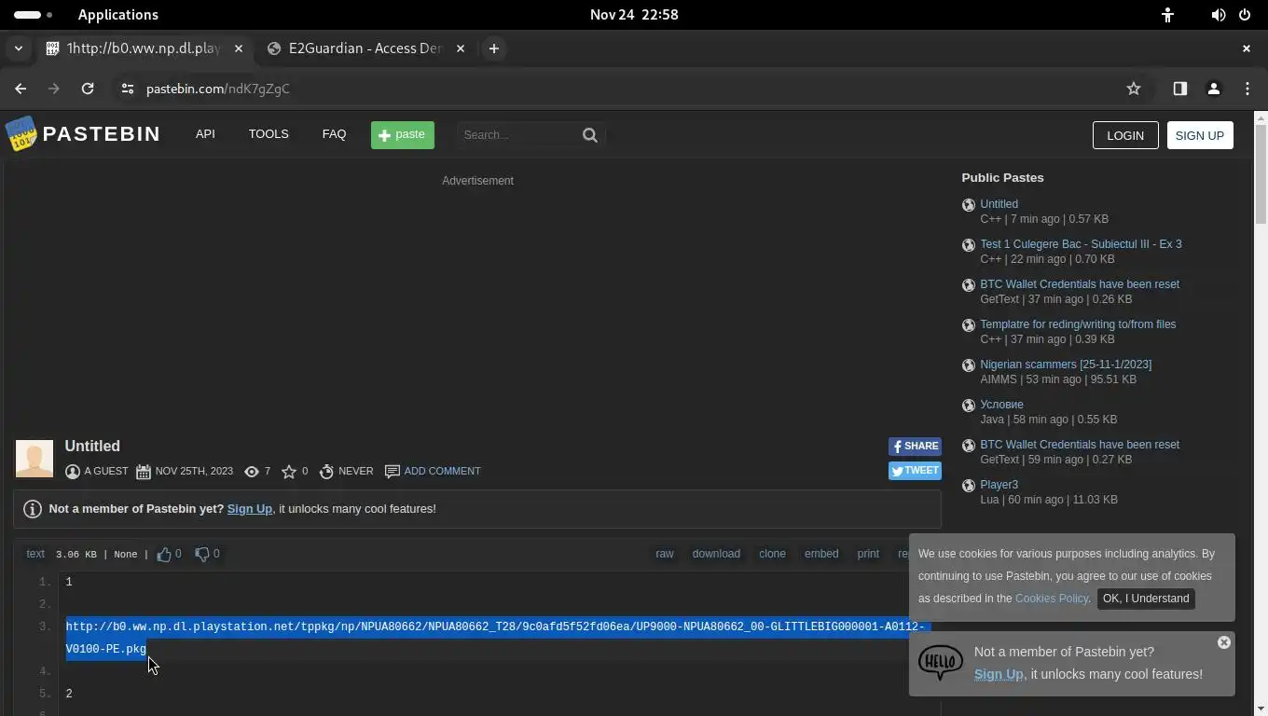Switch to the E2Guardian Access Denied tab

[x=367, y=48]
